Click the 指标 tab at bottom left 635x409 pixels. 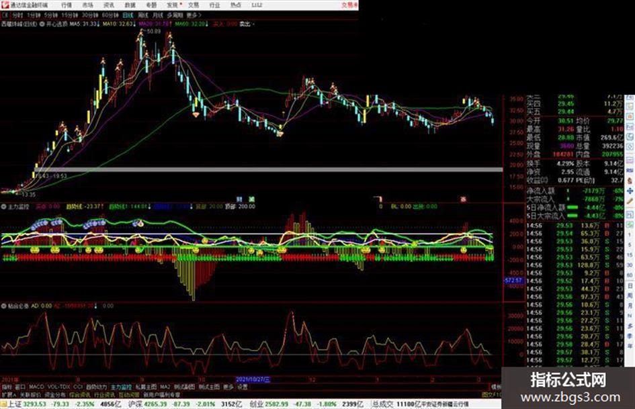coord(7,387)
